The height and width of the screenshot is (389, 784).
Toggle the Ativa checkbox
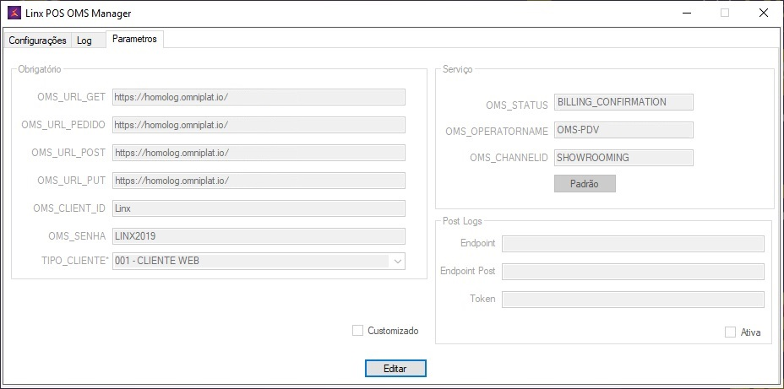click(x=731, y=332)
